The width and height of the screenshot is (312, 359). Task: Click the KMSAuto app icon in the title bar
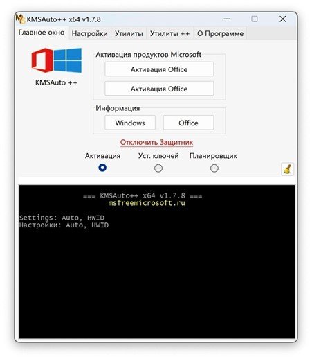tap(20, 19)
